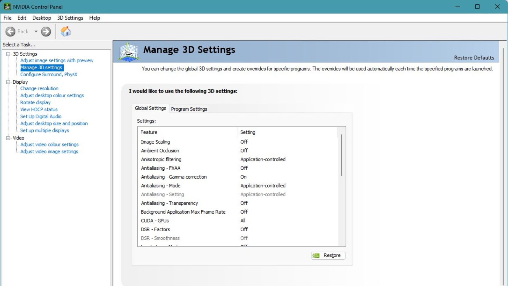
Task: Open the File menu
Action: coord(7,18)
